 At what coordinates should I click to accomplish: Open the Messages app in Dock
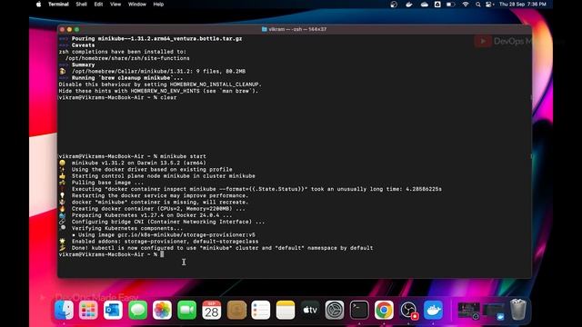(x=137, y=310)
